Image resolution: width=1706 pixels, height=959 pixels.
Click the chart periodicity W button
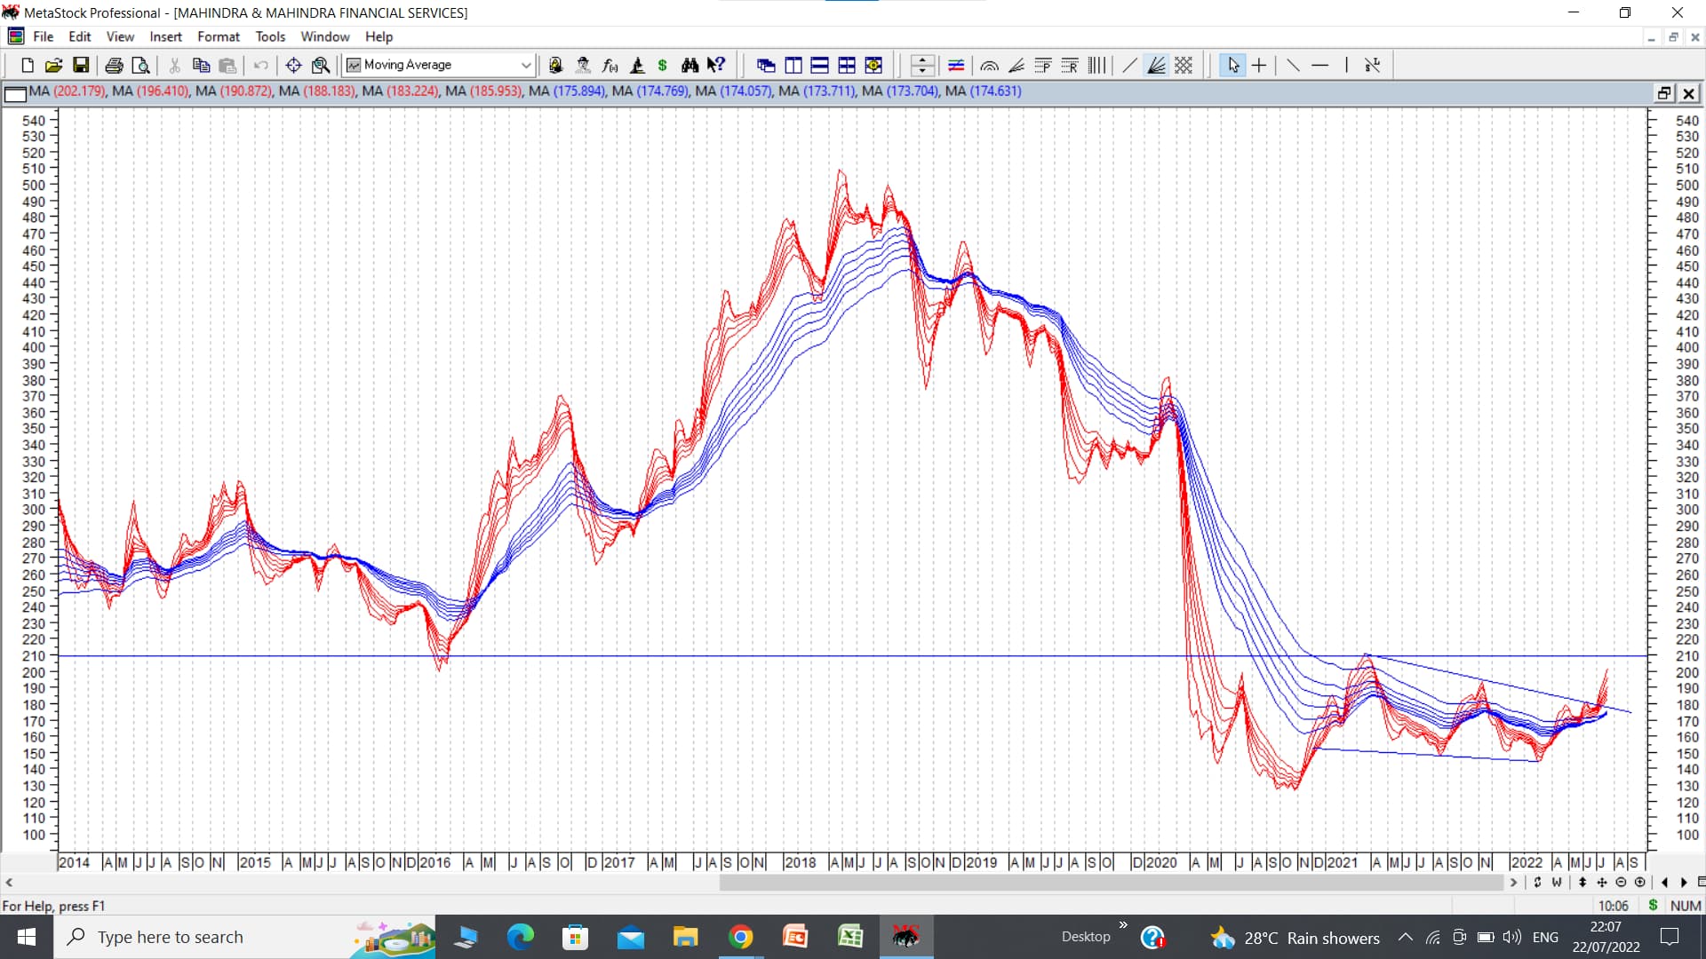click(1557, 883)
